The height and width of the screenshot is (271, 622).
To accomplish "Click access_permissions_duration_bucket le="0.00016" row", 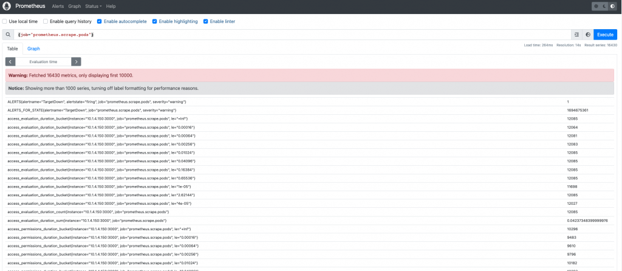I will coord(309,237).
